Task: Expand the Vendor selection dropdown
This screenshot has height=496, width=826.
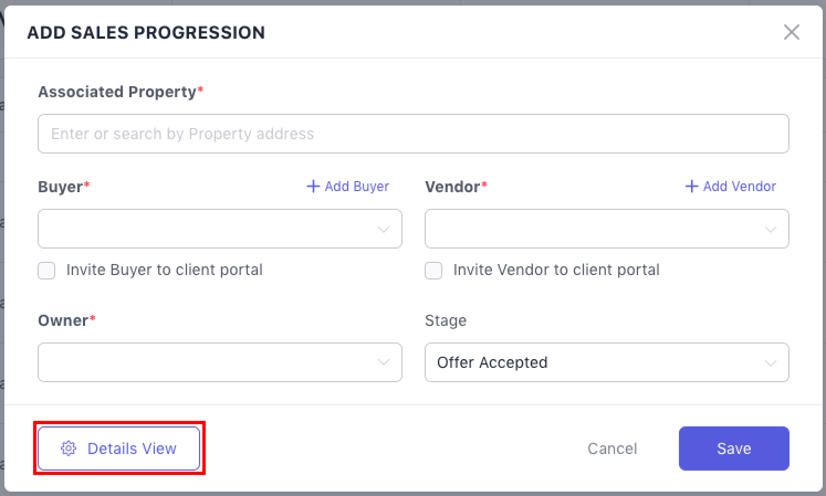Action: click(597, 229)
